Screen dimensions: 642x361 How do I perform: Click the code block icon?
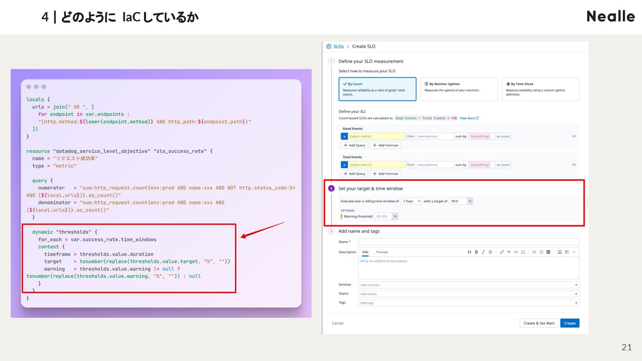pos(523,252)
